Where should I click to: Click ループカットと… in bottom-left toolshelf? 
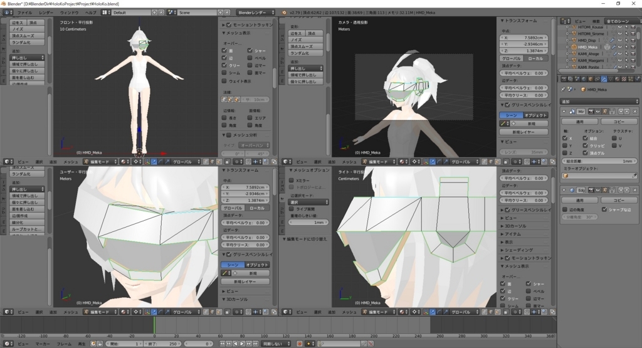point(27,229)
